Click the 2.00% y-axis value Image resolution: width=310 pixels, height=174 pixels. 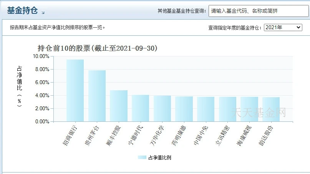[x=42, y=109]
